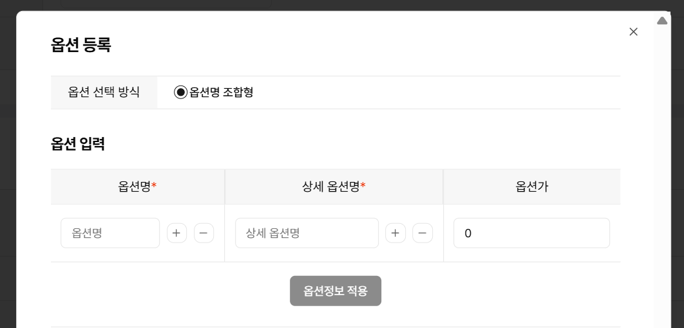Click the 상세 옵션명 column header
This screenshot has width=684, height=328.
click(330, 187)
